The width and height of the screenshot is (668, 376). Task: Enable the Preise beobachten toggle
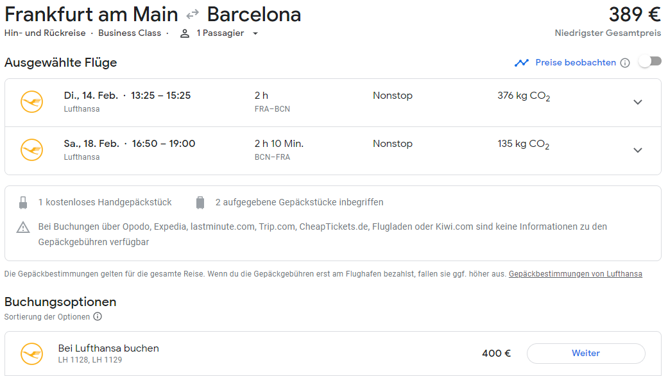[x=649, y=62]
